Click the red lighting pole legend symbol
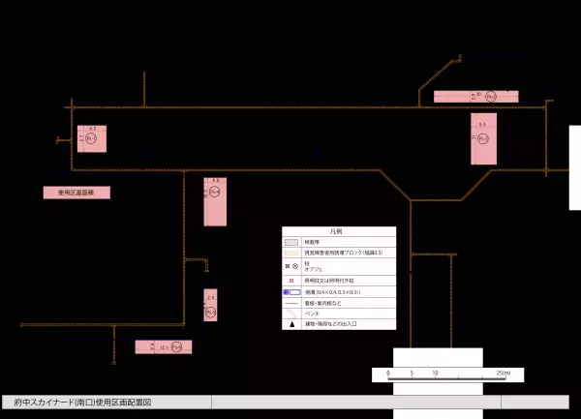The width and height of the screenshot is (581, 419). pos(290,279)
